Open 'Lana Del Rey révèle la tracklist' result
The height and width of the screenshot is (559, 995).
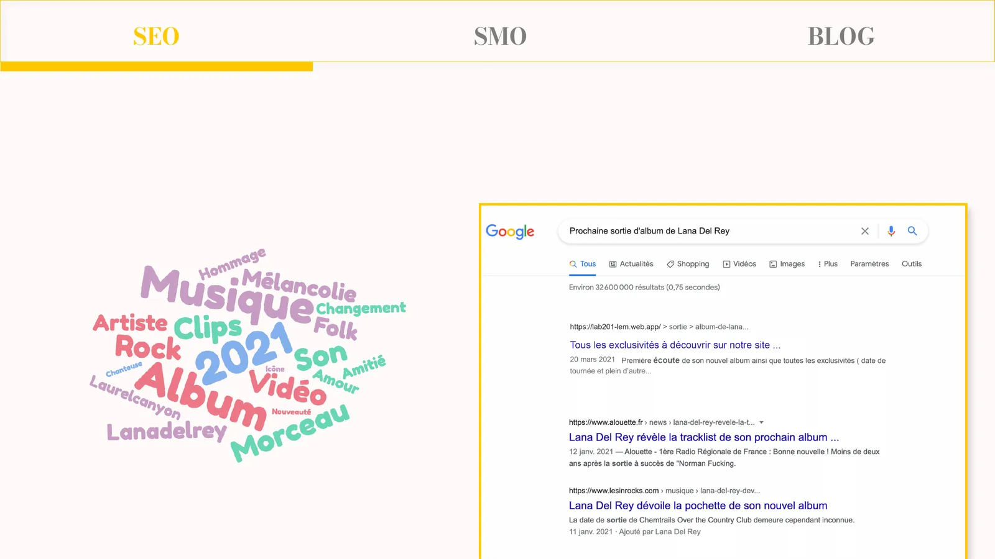tap(704, 437)
